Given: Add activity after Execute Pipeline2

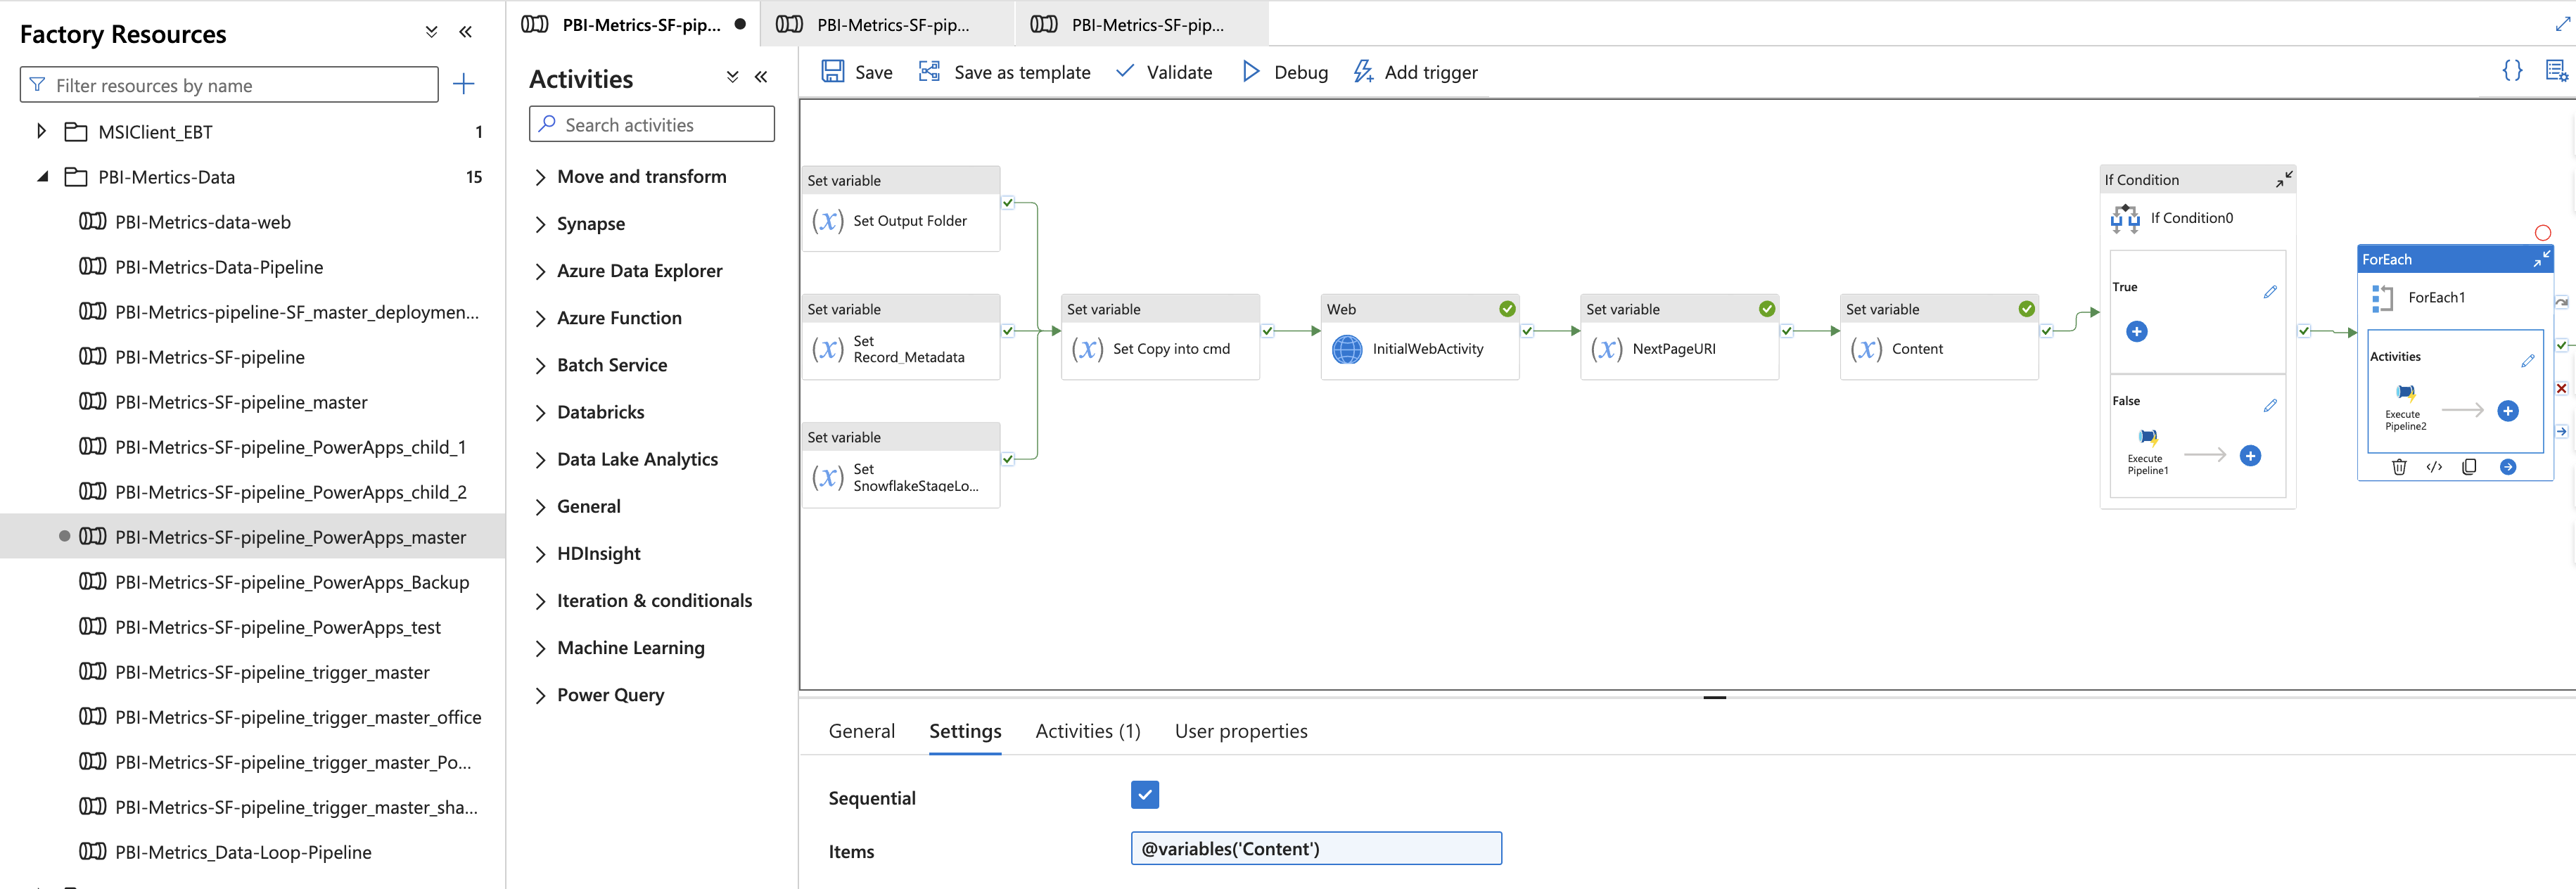Looking at the screenshot, I should (2508, 411).
